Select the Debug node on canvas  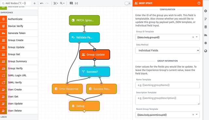click(x=84, y=106)
